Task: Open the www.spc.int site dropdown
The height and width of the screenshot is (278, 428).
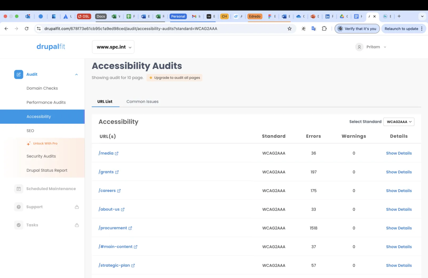Action: [113, 47]
